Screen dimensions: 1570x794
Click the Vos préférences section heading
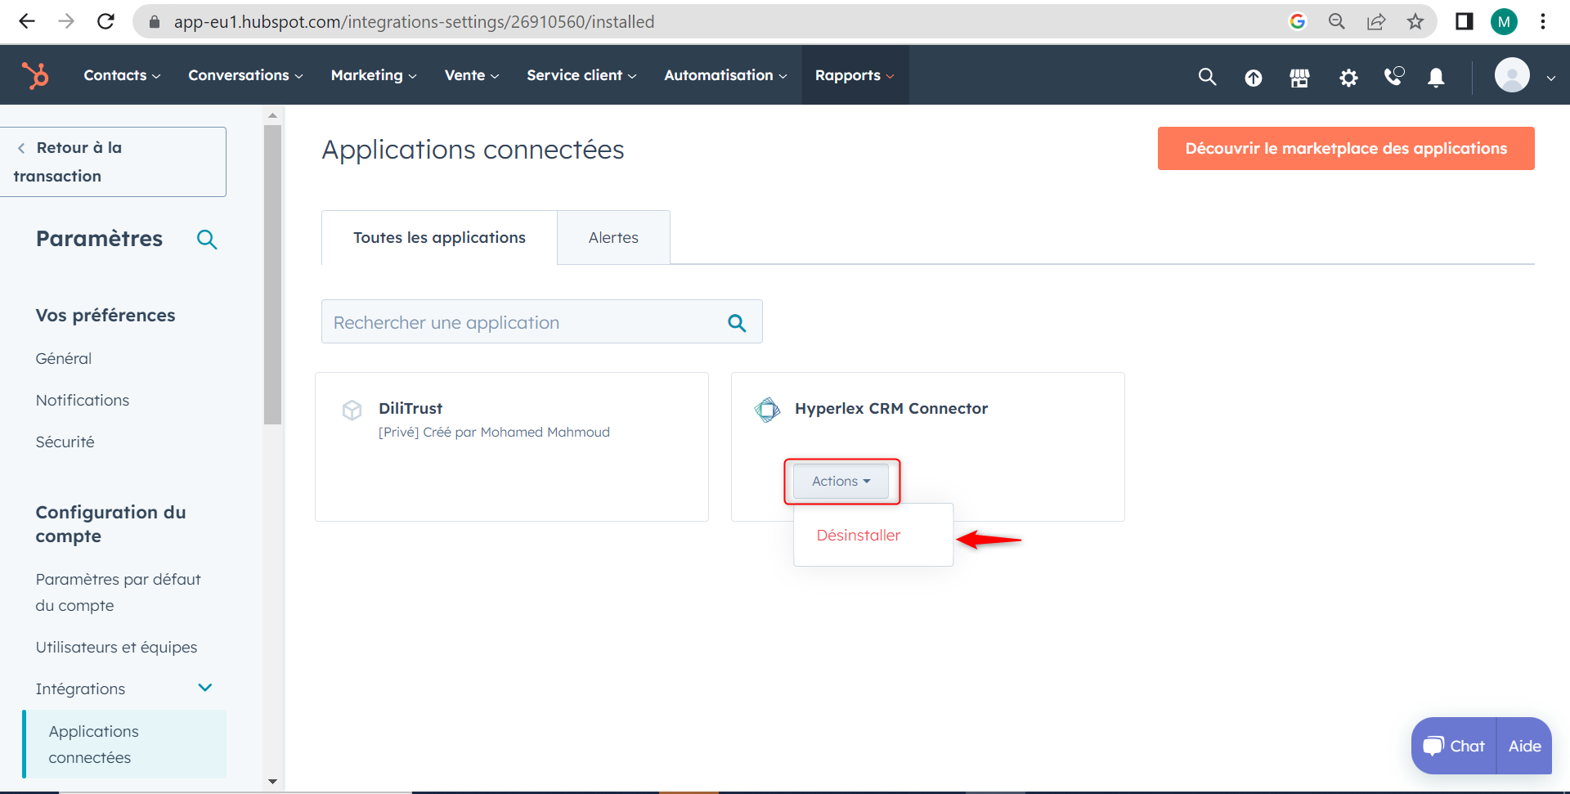click(x=105, y=316)
